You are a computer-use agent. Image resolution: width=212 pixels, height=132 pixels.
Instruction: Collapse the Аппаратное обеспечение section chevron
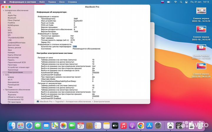4,10
